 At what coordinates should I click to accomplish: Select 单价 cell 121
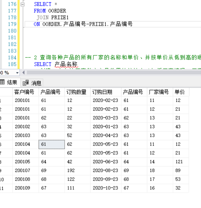coord(181,162)
